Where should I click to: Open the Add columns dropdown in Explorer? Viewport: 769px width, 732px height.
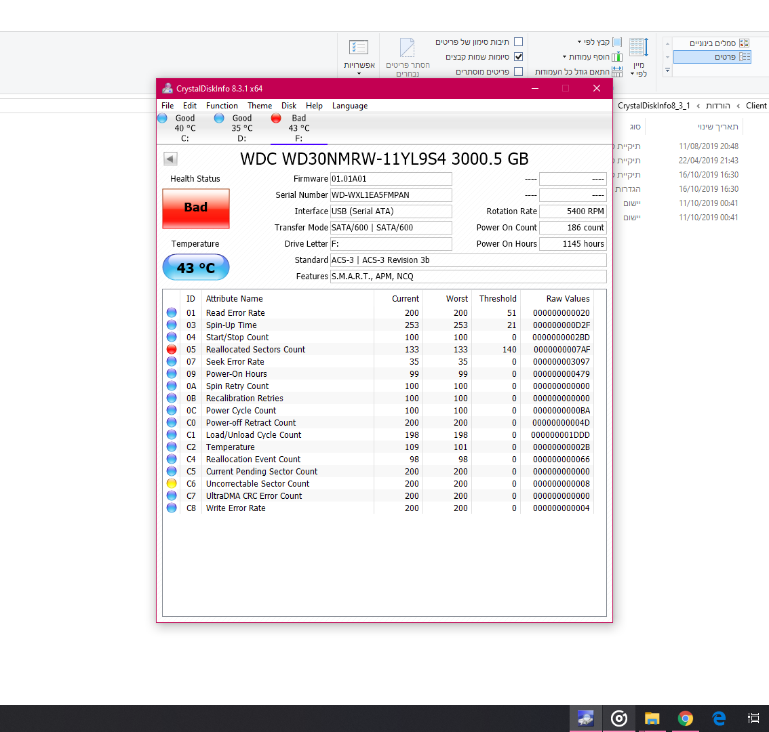coord(592,57)
